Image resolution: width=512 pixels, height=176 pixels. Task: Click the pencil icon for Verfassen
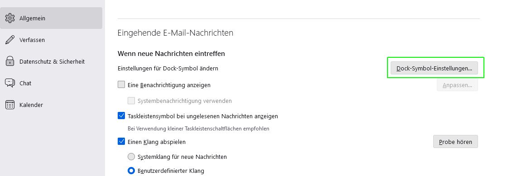10,40
